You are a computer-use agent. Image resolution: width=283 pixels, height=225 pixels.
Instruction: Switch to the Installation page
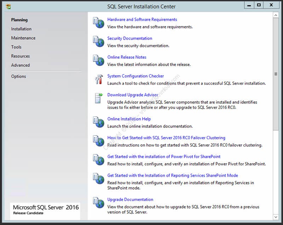tap(21, 29)
